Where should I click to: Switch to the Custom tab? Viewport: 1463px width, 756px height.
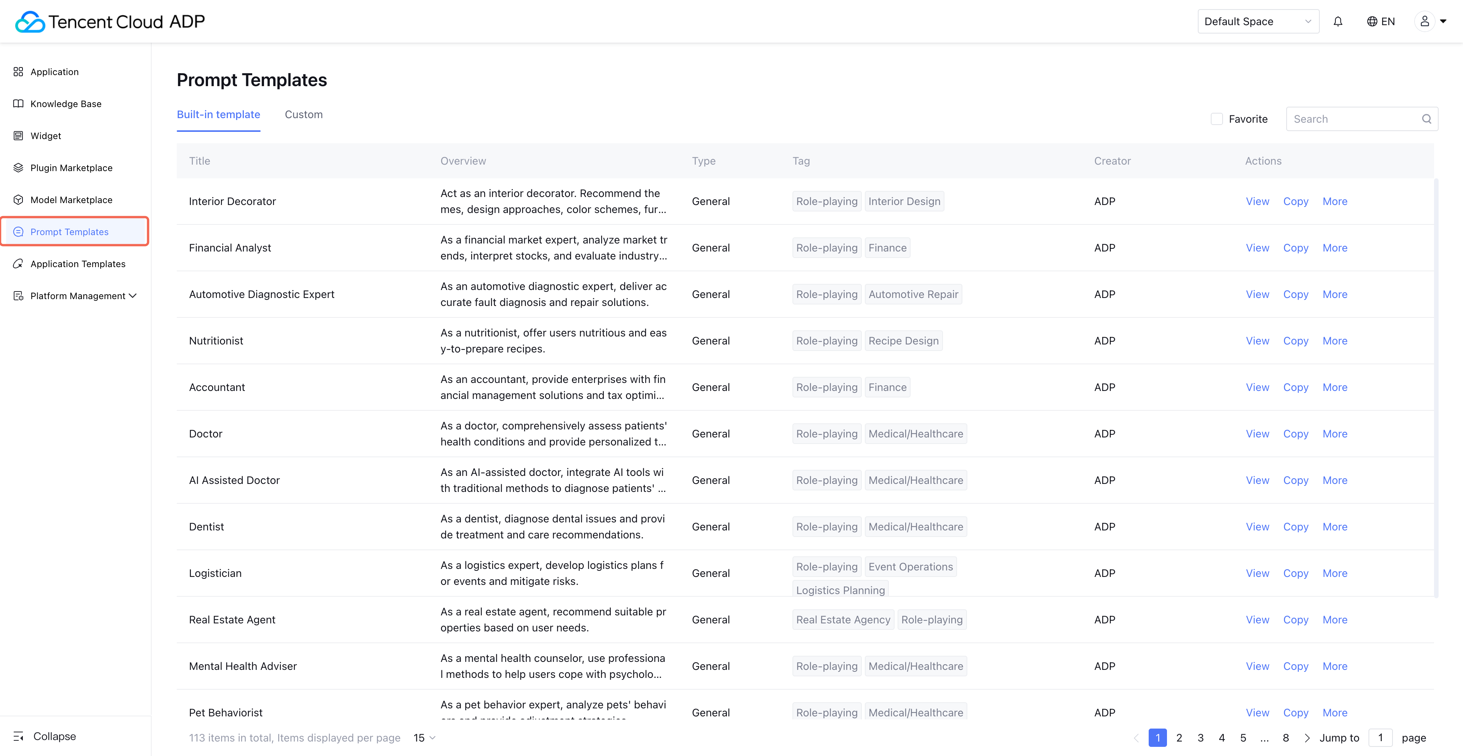303,115
